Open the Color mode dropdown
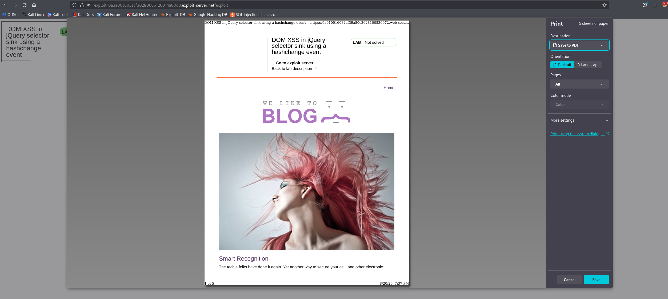Image resolution: width=668 pixels, height=299 pixels. (579, 105)
